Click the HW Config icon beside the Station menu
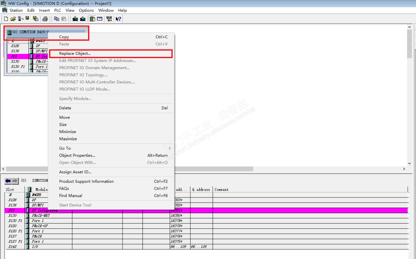 point(5,10)
